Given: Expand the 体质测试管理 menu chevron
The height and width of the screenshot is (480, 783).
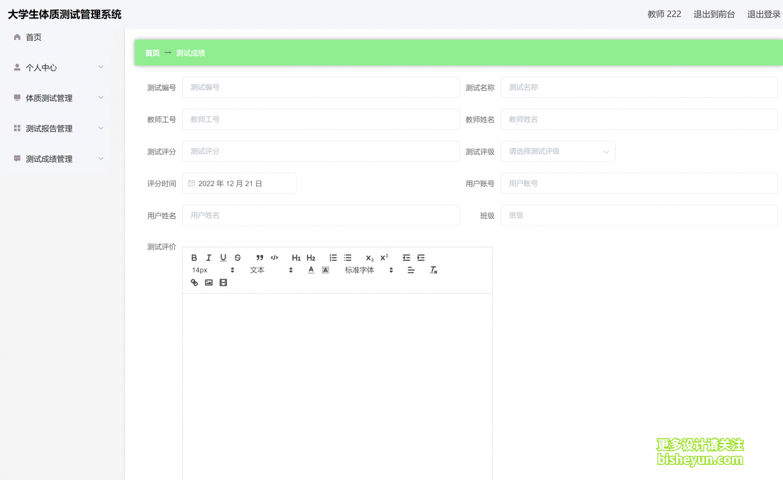Looking at the screenshot, I should tap(101, 98).
